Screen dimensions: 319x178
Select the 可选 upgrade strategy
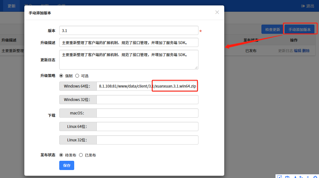coord(77,76)
